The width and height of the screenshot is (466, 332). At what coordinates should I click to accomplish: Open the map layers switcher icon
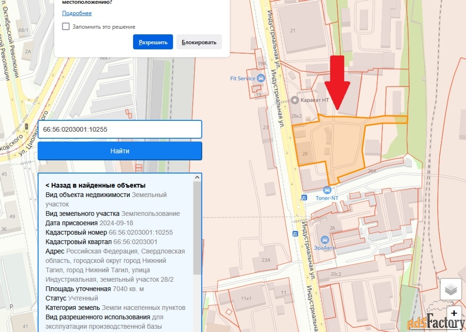pyautogui.click(x=451, y=289)
